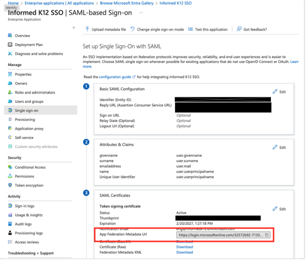Open Overview in the sidebar
The height and width of the screenshot is (262, 308).
tap(22, 36)
